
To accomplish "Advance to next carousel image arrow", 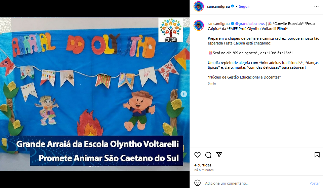I will [x=184, y=94].
